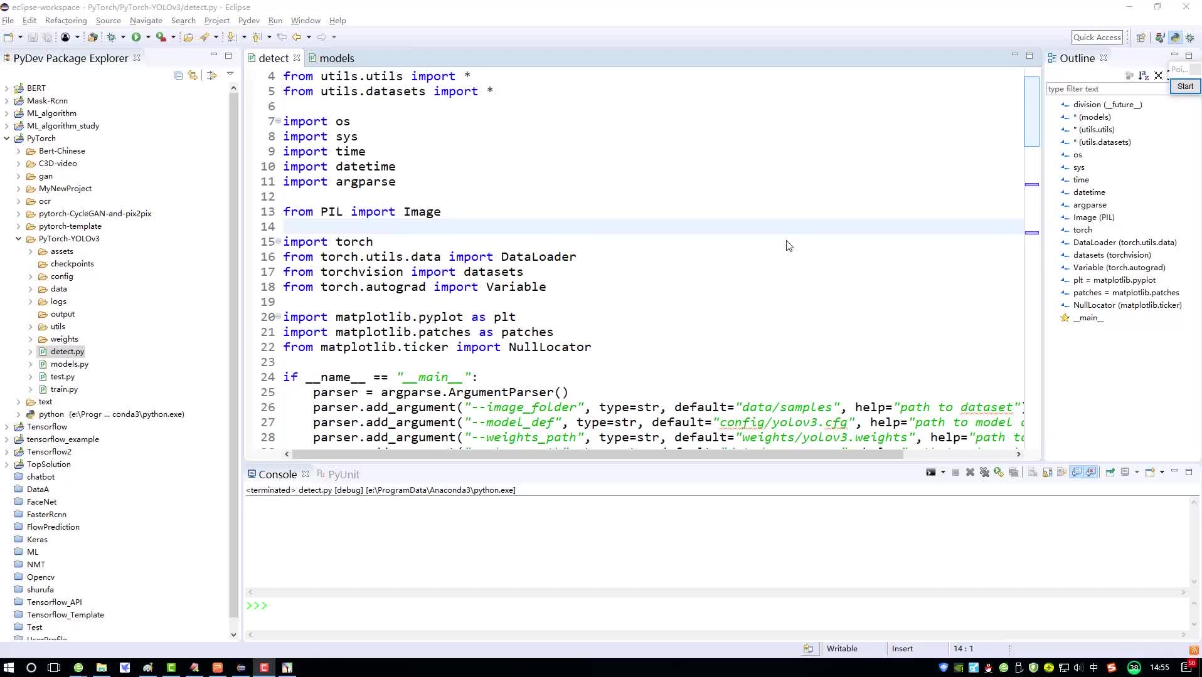Image resolution: width=1202 pixels, height=677 pixels.
Task: Toggle Show Console on standard output change
Action: [1077, 472]
